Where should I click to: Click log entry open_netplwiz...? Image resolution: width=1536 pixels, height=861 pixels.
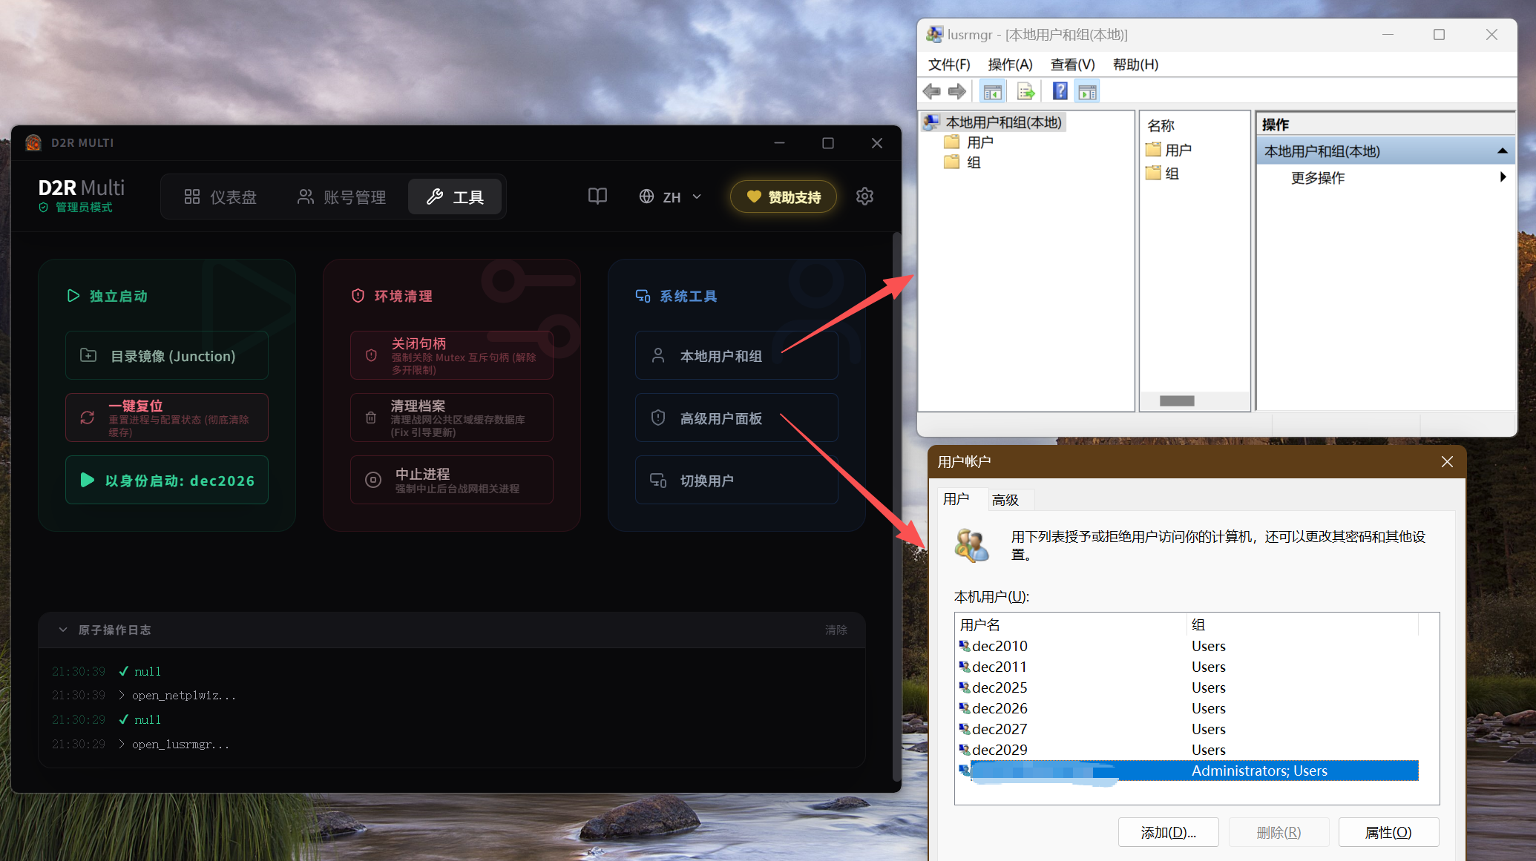coord(183,696)
